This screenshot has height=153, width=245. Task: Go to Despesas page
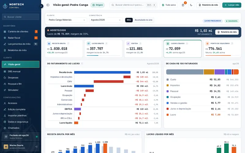(x=21, y=78)
